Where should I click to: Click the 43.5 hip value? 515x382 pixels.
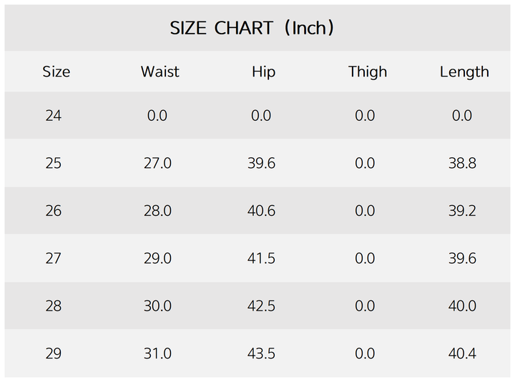pyautogui.click(x=261, y=353)
